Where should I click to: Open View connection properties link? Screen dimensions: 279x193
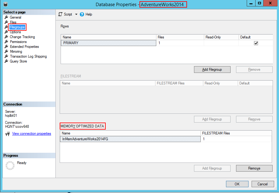pyautogui.click(x=31, y=134)
